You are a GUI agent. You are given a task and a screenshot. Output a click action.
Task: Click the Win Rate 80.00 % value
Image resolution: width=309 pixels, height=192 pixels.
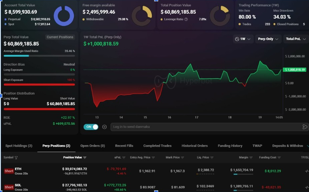point(247,17)
